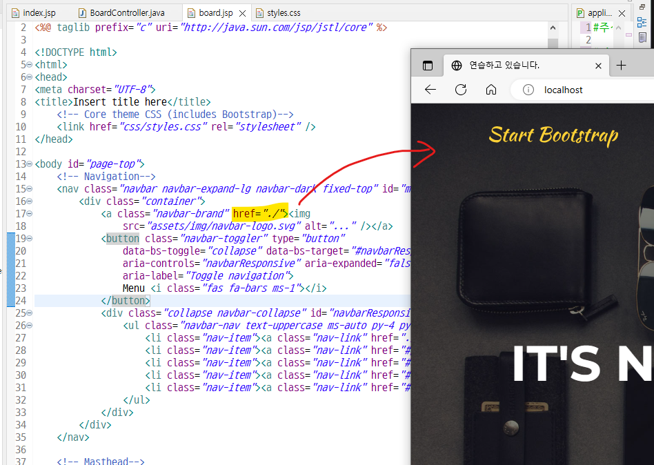Click the Navigation comment on line 14
The height and width of the screenshot is (465, 654).
coord(106,177)
